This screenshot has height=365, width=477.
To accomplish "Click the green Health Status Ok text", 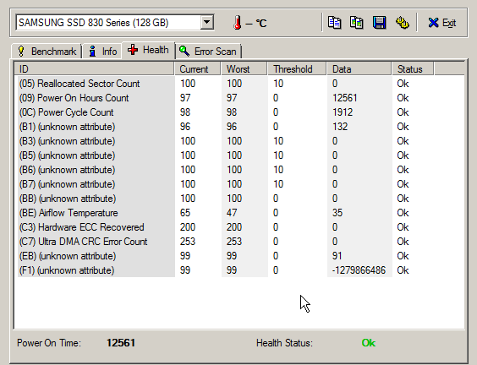I will [369, 343].
